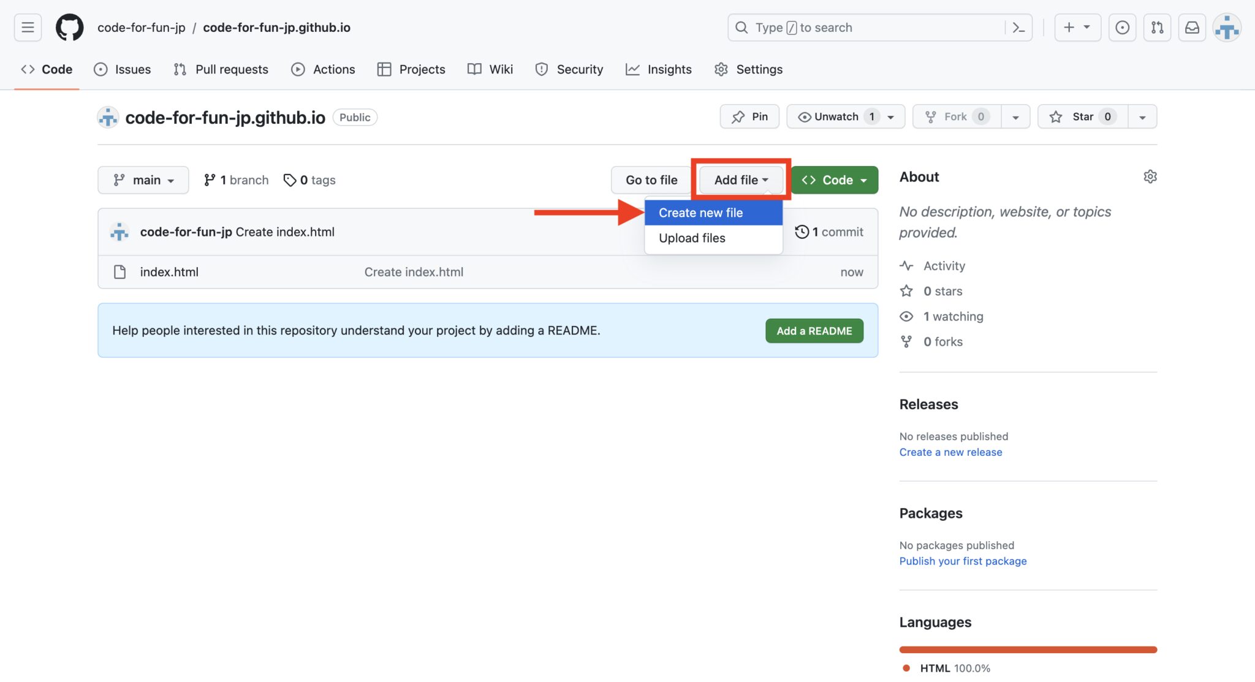This screenshot has width=1255, height=682.
Task: Toggle the Star on this repository
Action: (1082, 116)
